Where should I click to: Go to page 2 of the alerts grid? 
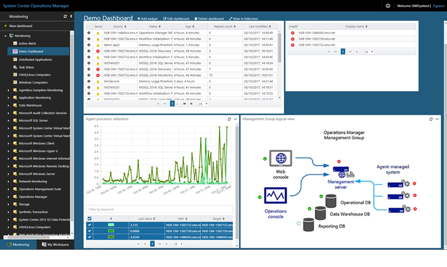pos(178,104)
